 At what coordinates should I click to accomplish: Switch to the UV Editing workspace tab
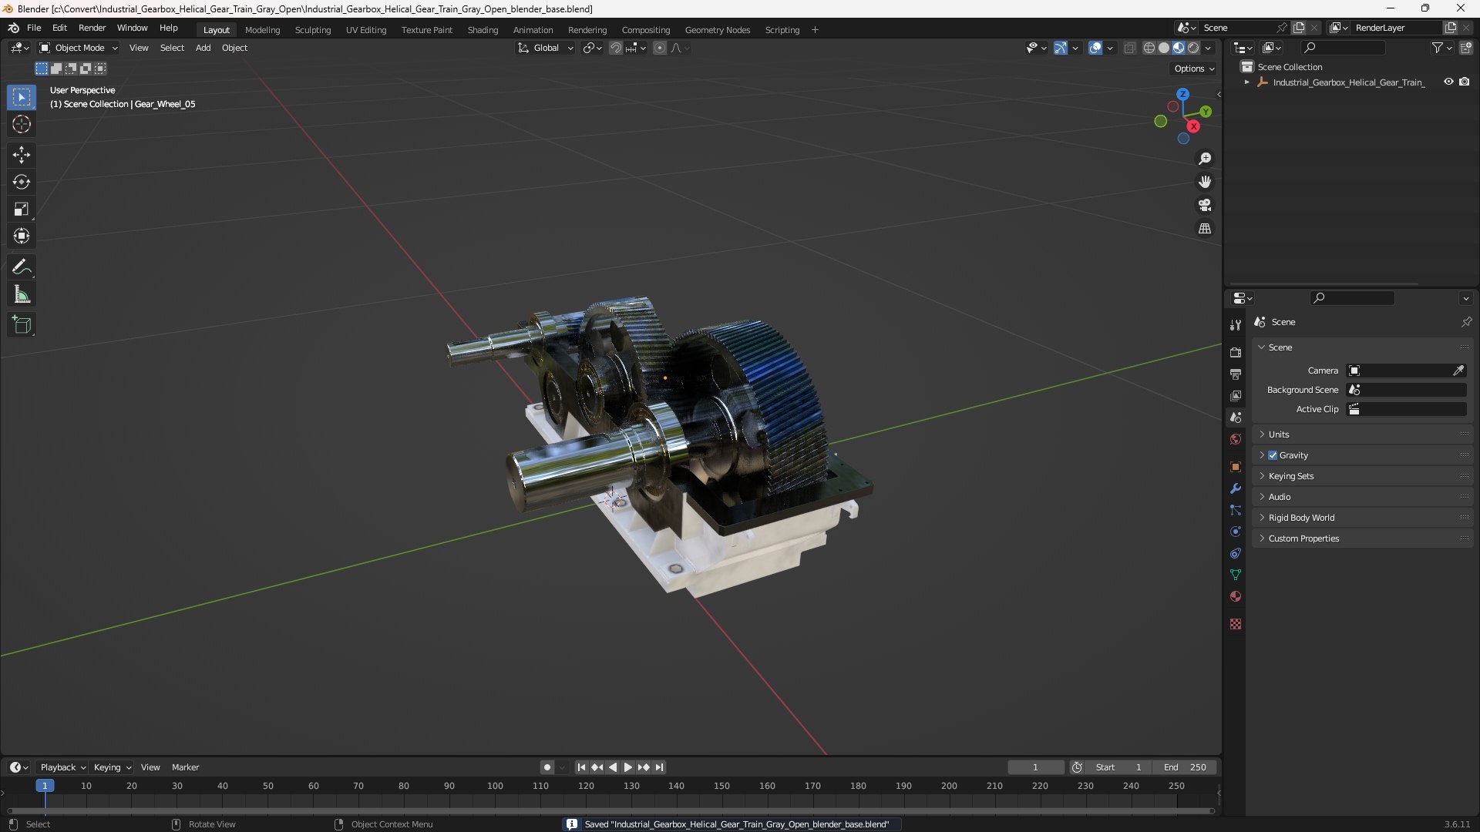point(366,30)
